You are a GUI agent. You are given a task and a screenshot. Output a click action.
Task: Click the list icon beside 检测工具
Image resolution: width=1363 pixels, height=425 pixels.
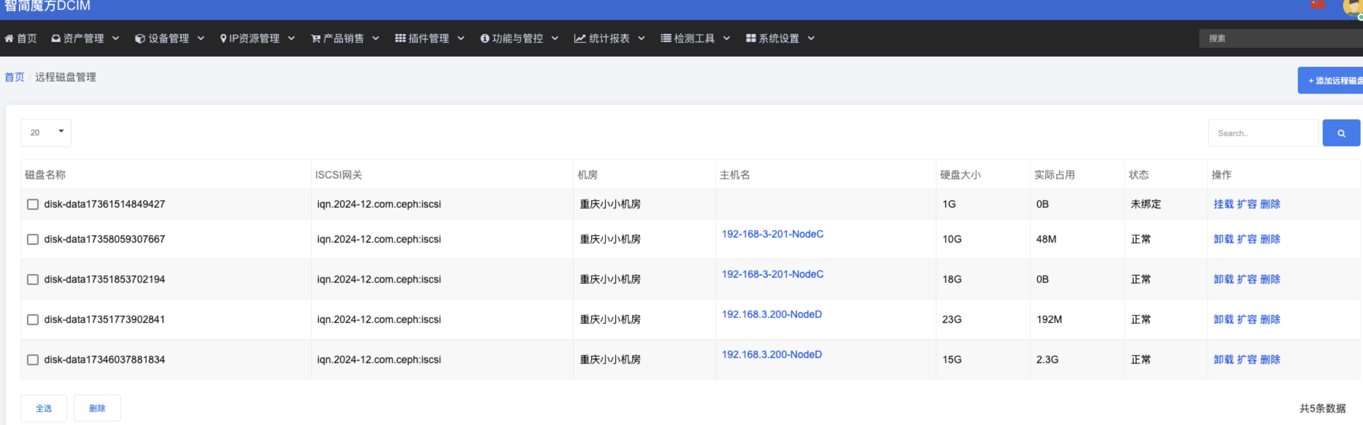pyautogui.click(x=666, y=38)
